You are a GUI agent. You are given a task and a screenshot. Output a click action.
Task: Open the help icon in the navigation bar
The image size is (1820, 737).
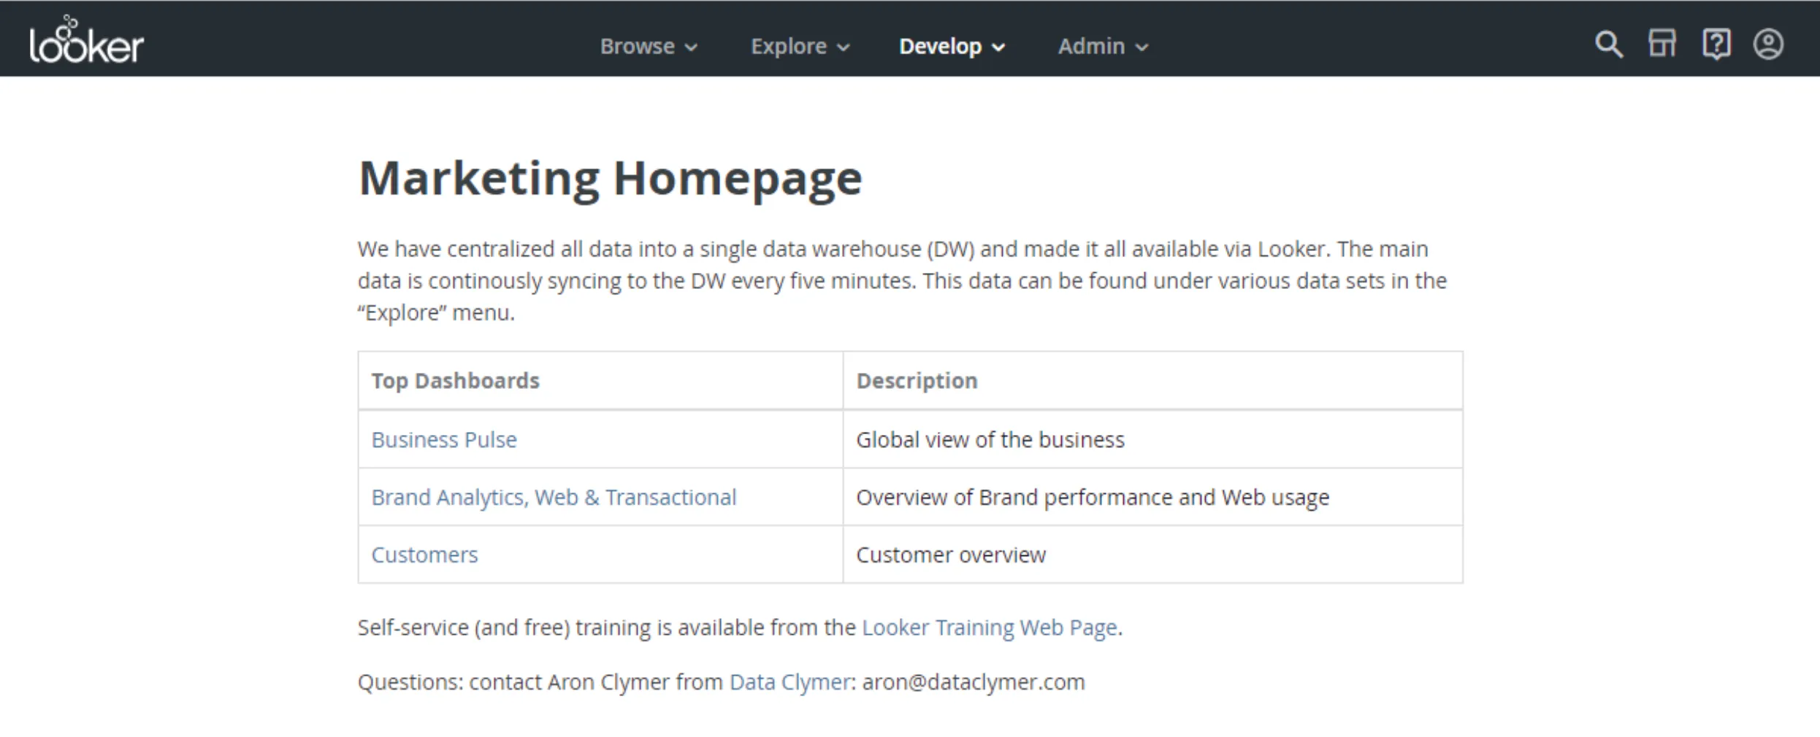[1716, 44]
